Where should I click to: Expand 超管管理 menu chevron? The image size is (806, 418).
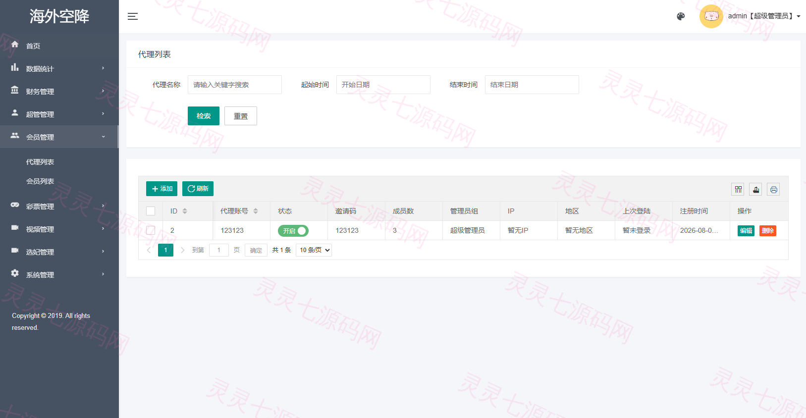click(103, 114)
